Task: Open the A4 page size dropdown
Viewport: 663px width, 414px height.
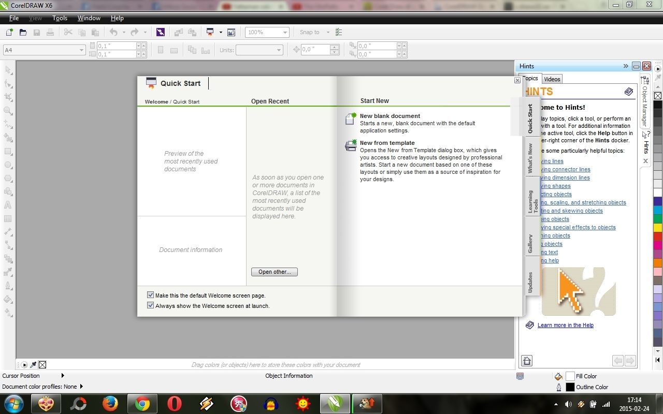Action: [81, 50]
